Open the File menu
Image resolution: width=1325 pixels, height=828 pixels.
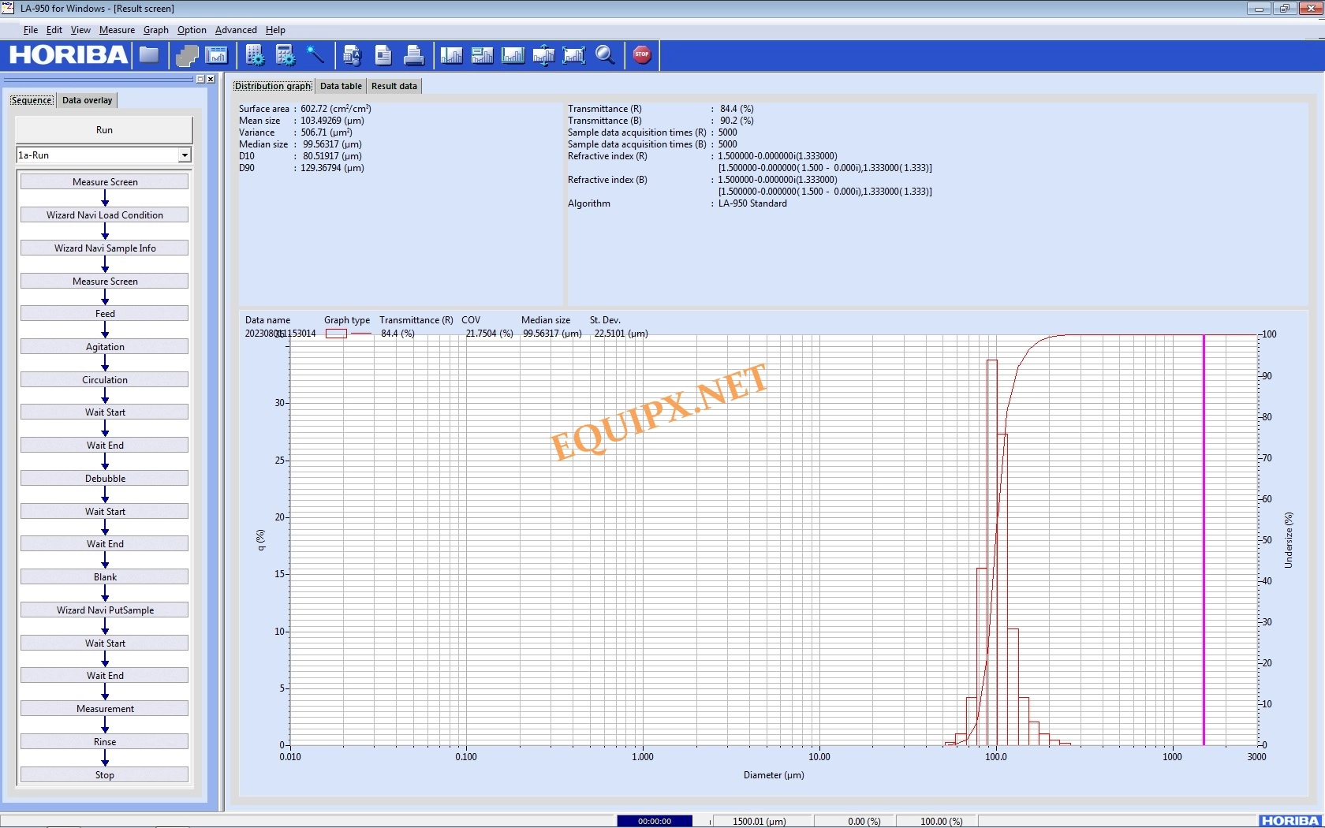(31, 30)
